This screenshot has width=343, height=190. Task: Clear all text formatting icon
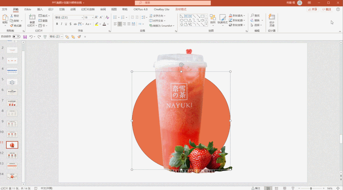click(107, 17)
